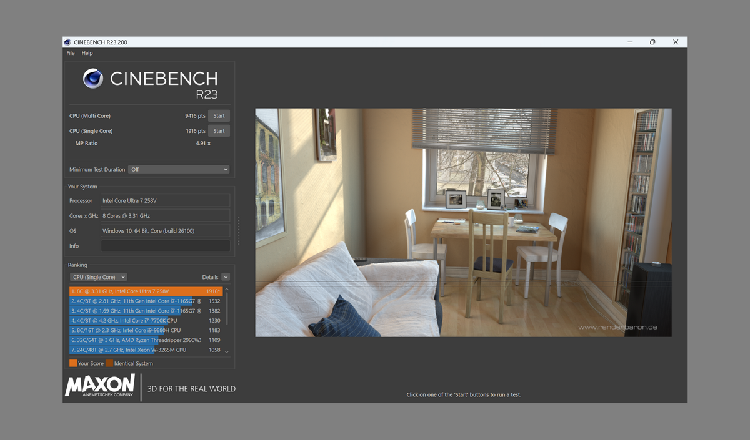This screenshot has height=440, width=750.
Task: Open the Help menu
Action: (87, 53)
